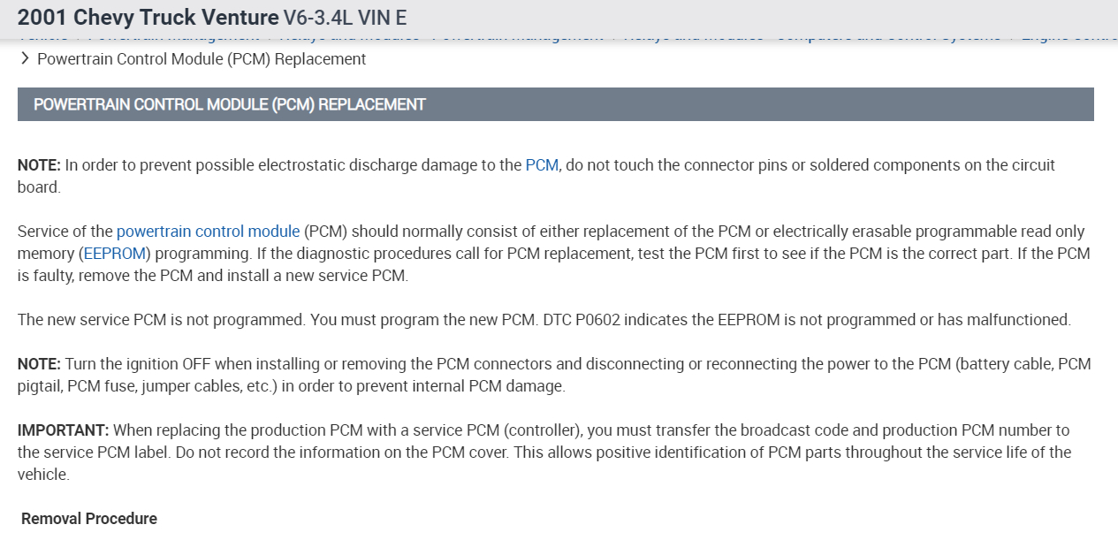The height and width of the screenshot is (540, 1118).
Task: Click the sentence 'The new service PCM is not programmed'
Action: 160,320
